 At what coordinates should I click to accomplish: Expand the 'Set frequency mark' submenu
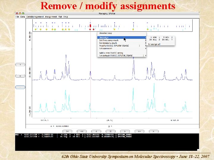122,40
